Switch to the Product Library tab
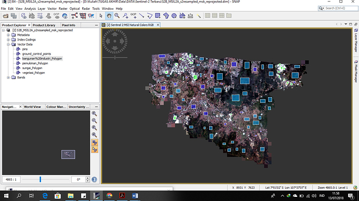This screenshot has width=359, height=201. [44, 25]
